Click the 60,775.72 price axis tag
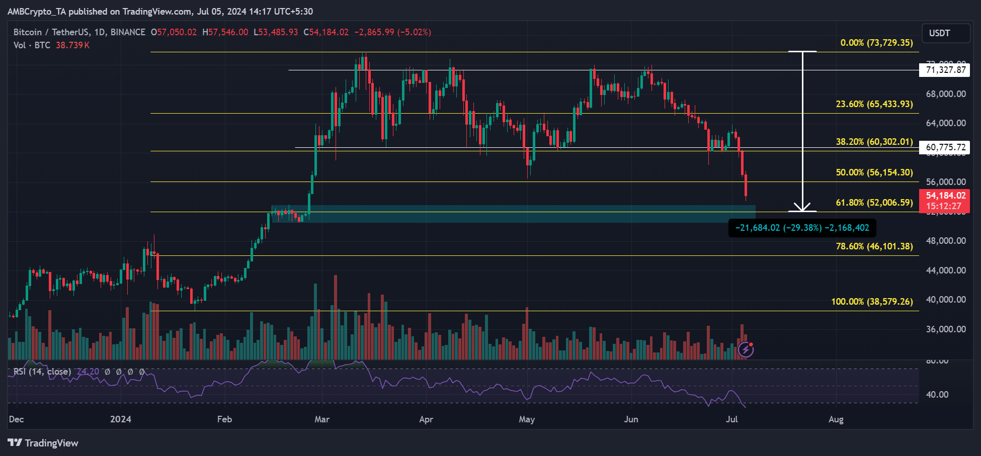Viewport: 981px width, 456px height. (x=945, y=147)
